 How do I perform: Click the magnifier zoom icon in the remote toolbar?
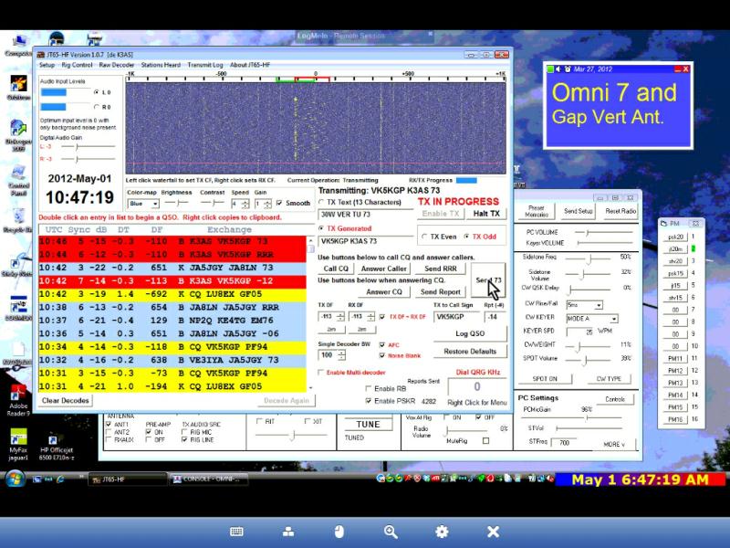(391, 532)
